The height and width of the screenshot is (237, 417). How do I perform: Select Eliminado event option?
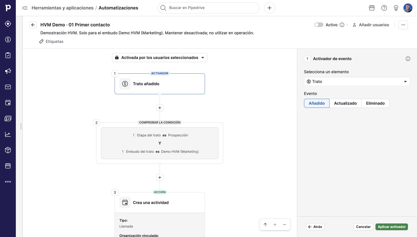click(375, 103)
